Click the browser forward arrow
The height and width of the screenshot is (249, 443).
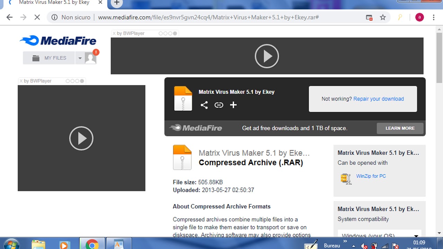[x=23, y=17]
